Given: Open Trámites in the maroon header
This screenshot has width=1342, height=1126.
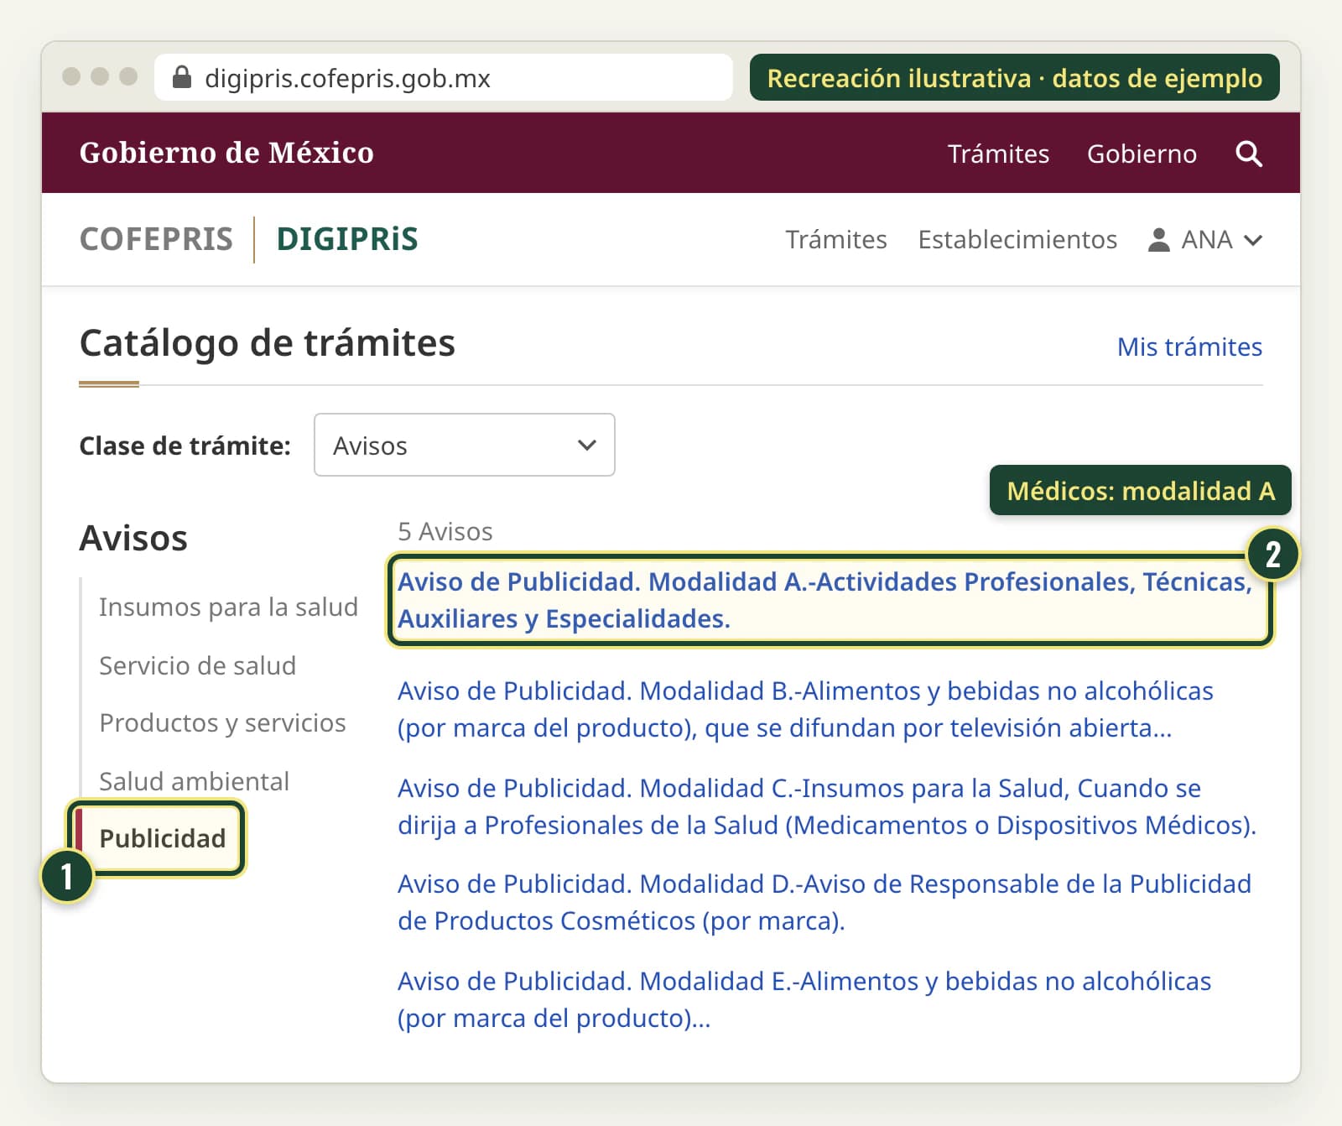Looking at the screenshot, I should click(x=998, y=154).
